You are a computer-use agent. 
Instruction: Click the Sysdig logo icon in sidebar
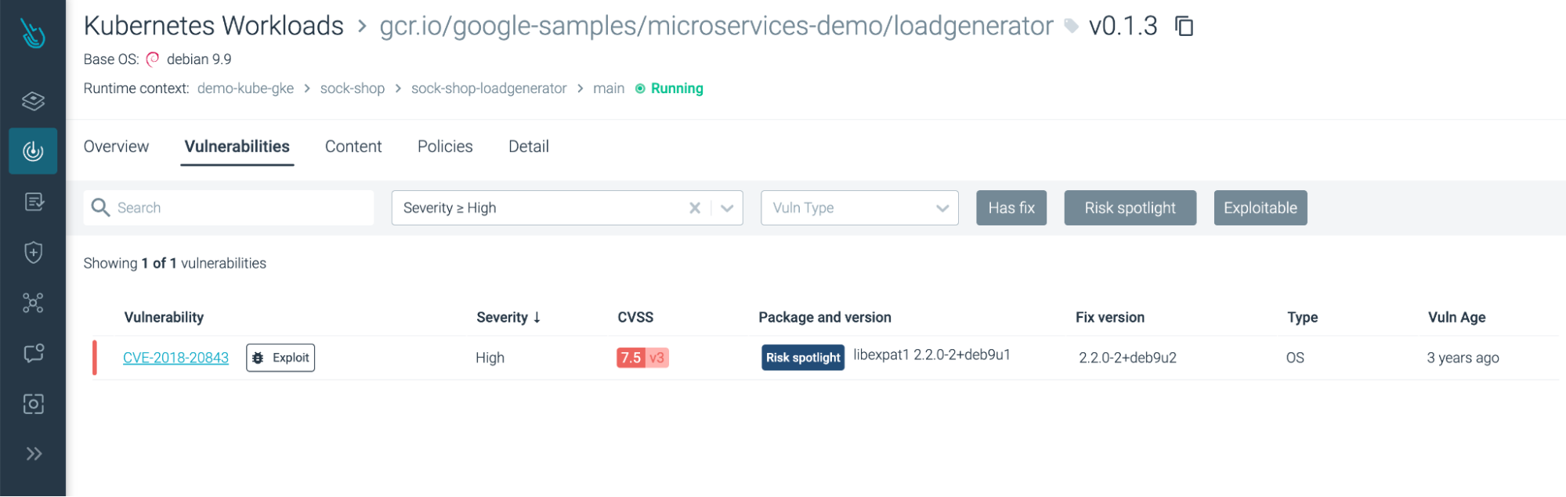click(33, 33)
